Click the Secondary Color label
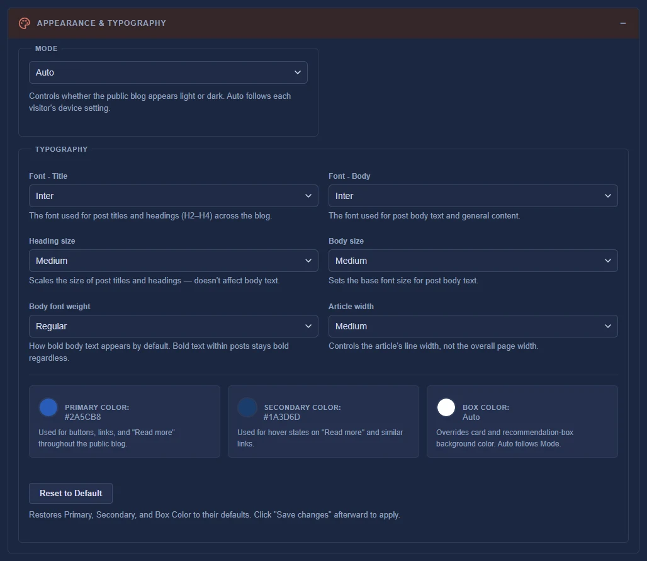Viewport: 647px width, 561px height. coord(303,407)
